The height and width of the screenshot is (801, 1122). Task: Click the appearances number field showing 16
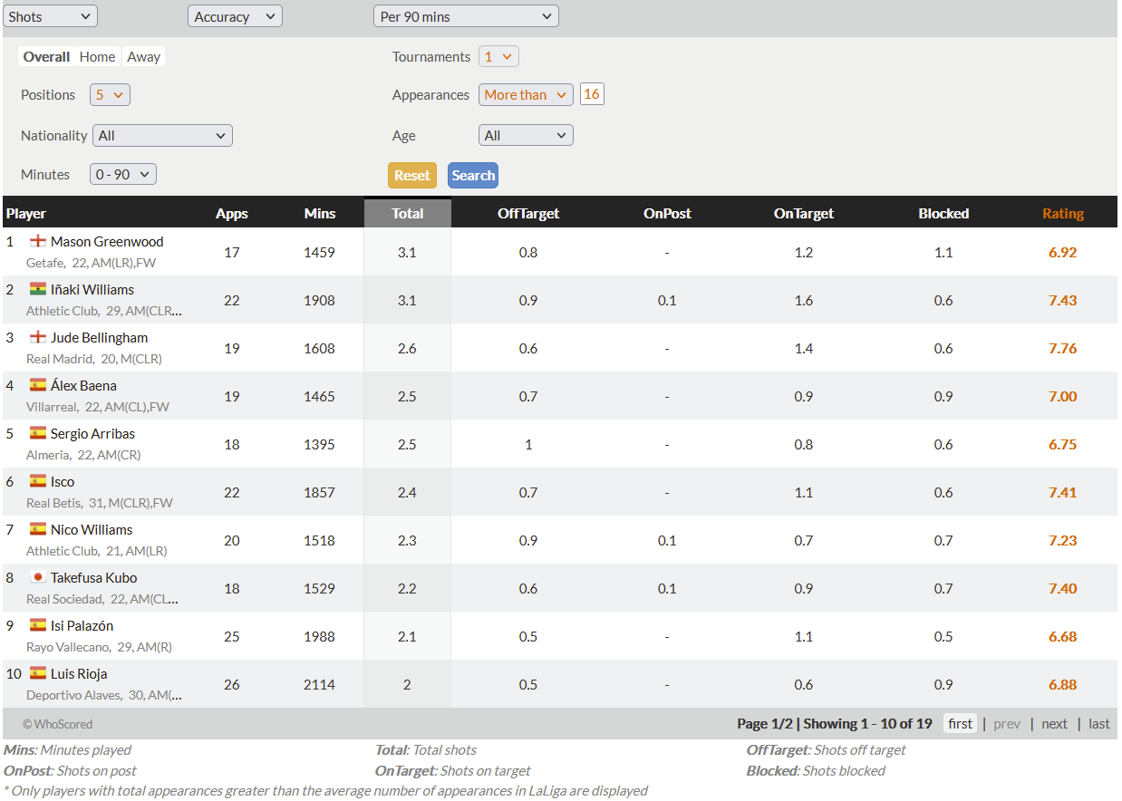(x=592, y=94)
